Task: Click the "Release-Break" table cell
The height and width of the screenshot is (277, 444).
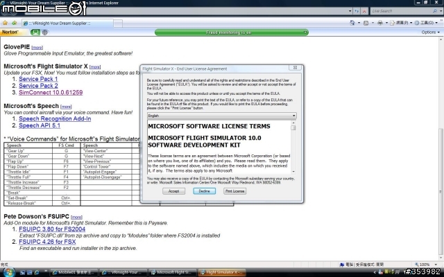Action: coord(28,203)
